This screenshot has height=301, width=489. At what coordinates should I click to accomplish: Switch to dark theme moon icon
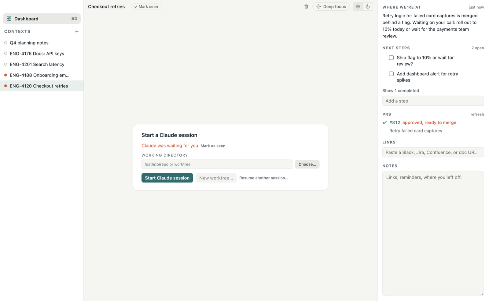tap(368, 6)
